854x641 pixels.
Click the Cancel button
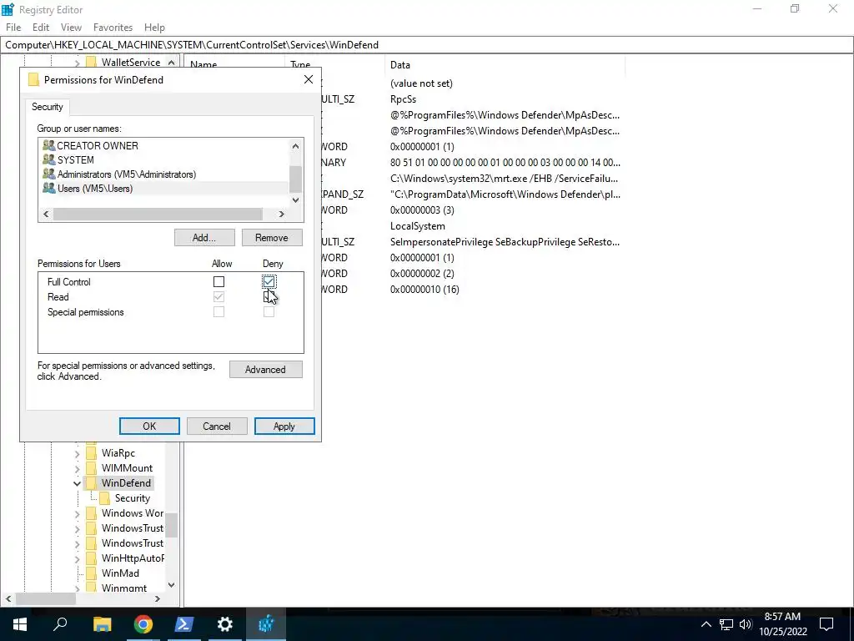tap(217, 426)
